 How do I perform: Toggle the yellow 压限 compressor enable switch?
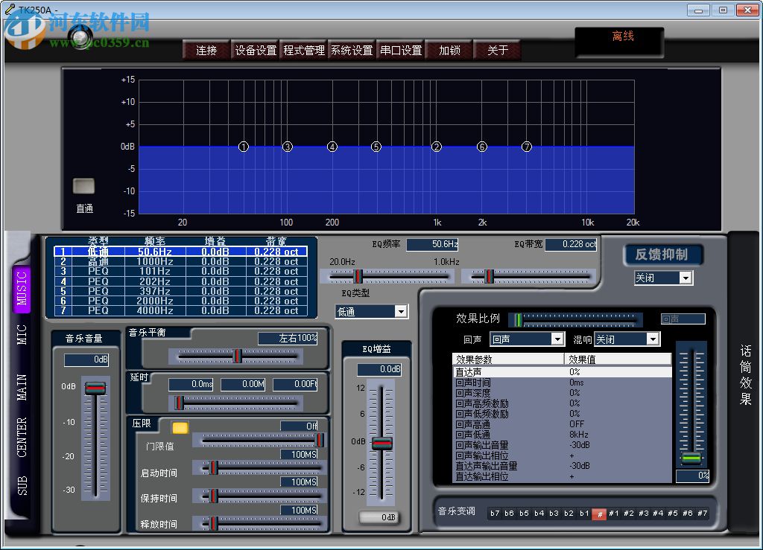(x=179, y=426)
